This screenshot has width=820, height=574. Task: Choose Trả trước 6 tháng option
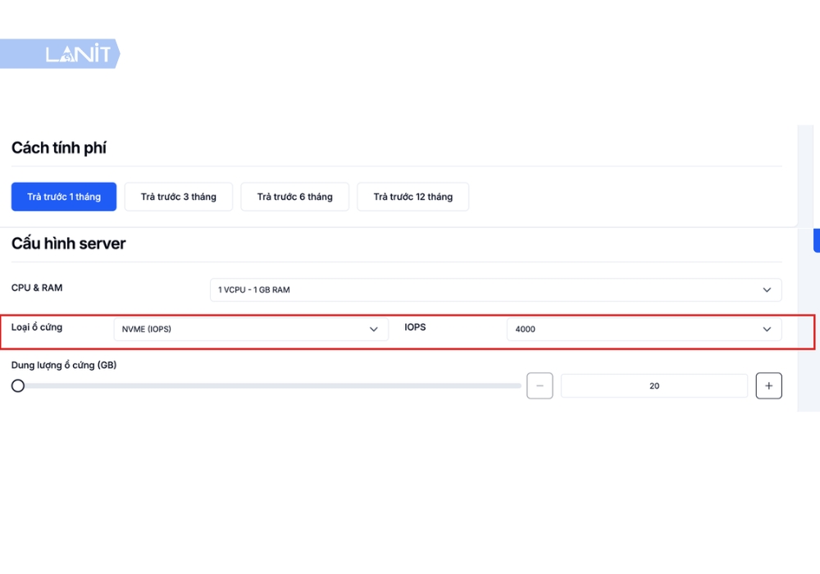294,197
